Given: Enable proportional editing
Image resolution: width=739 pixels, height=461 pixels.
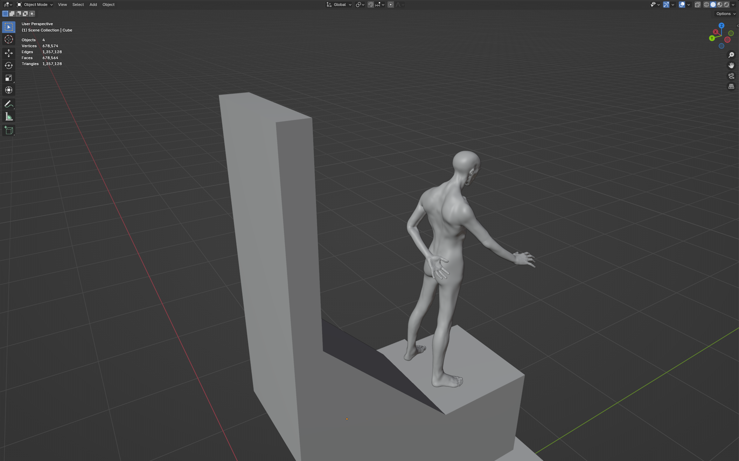Looking at the screenshot, I should click(390, 5).
